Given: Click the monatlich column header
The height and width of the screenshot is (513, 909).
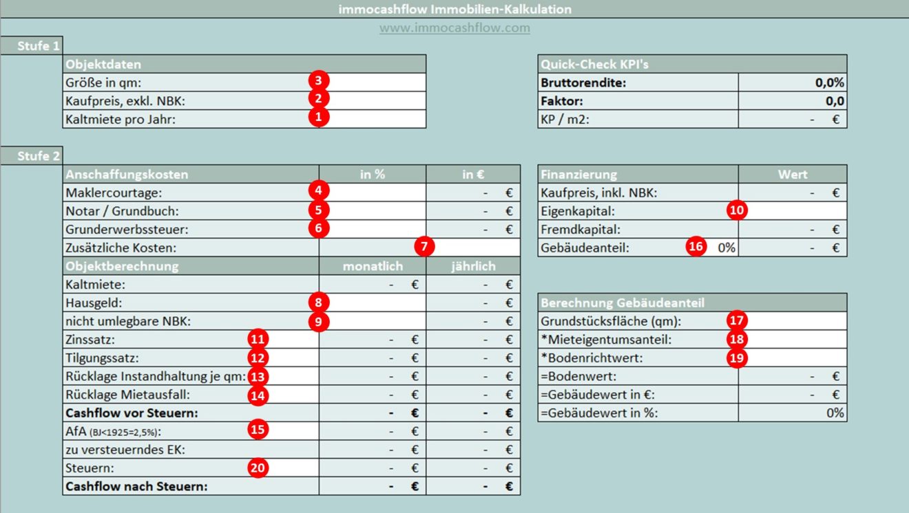Looking at the screenshot, I should click(373, 266).
